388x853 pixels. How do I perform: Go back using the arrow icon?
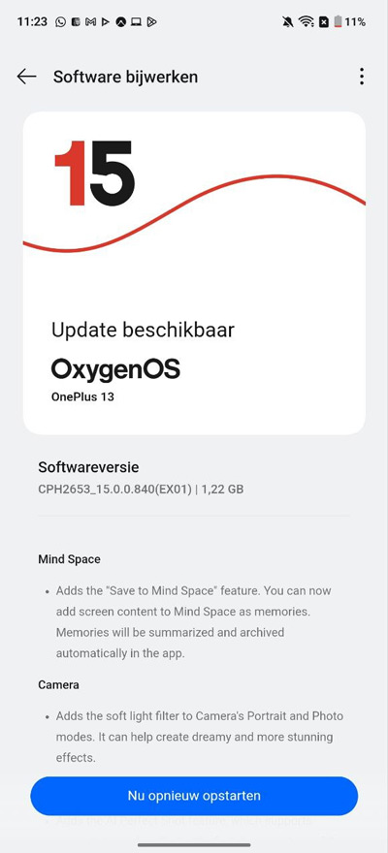tap(26, 77)
